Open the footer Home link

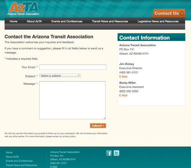click(x=9, y=152)
